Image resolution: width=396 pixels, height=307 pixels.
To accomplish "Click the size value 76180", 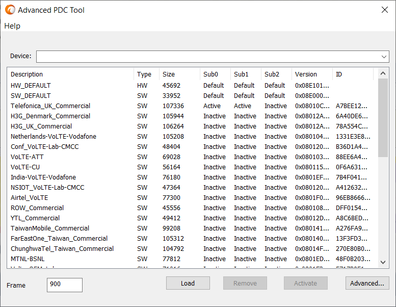I will 171,177.
